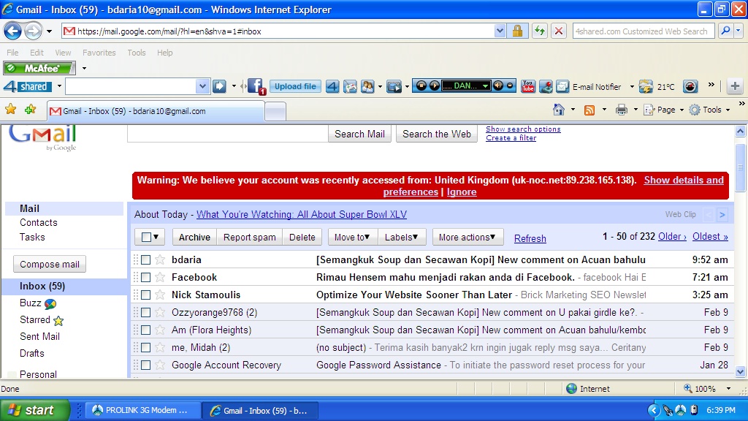Go forward with the browser Forward arrow
The width and height of the screenshot is (748, 421).
tap(33, 31)
